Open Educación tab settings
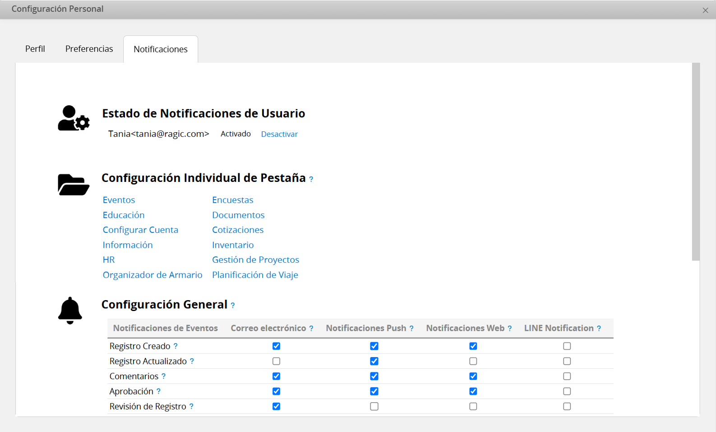Screen dimensions: 716x432 pyautogui.click(x=124, y=215)
